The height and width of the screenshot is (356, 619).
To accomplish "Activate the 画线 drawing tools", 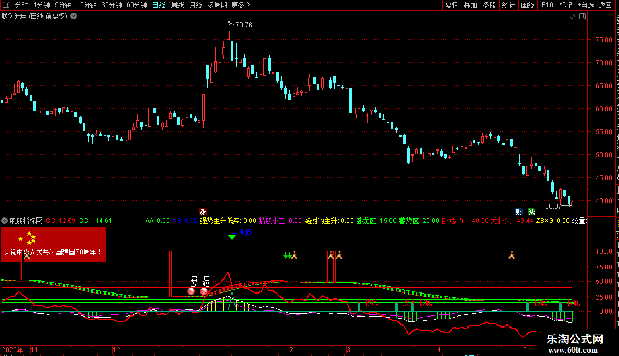I will 528,5.
